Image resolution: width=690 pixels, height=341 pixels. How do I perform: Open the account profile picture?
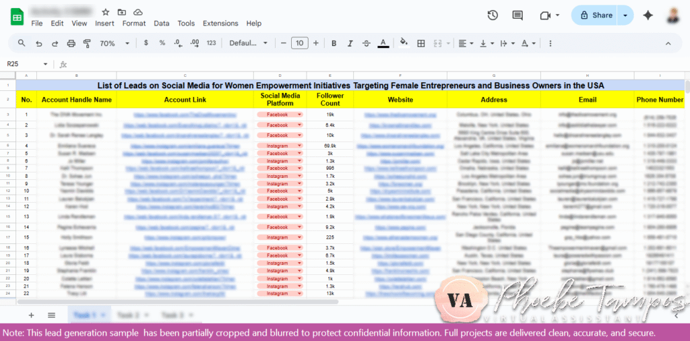[x=675, y=15]
